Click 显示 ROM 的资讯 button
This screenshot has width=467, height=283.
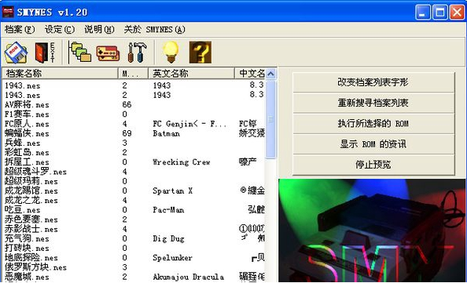click(373, 144)
